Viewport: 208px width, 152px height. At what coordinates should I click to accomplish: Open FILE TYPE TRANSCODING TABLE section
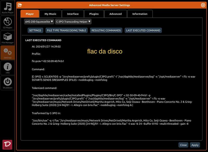(x=66, y=30)
